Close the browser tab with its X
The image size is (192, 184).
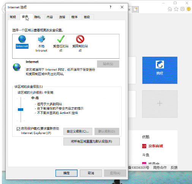pos(129,10)
